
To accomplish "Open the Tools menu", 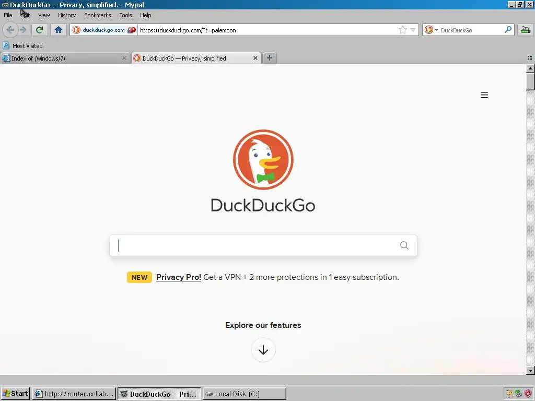I will point(125,15).
